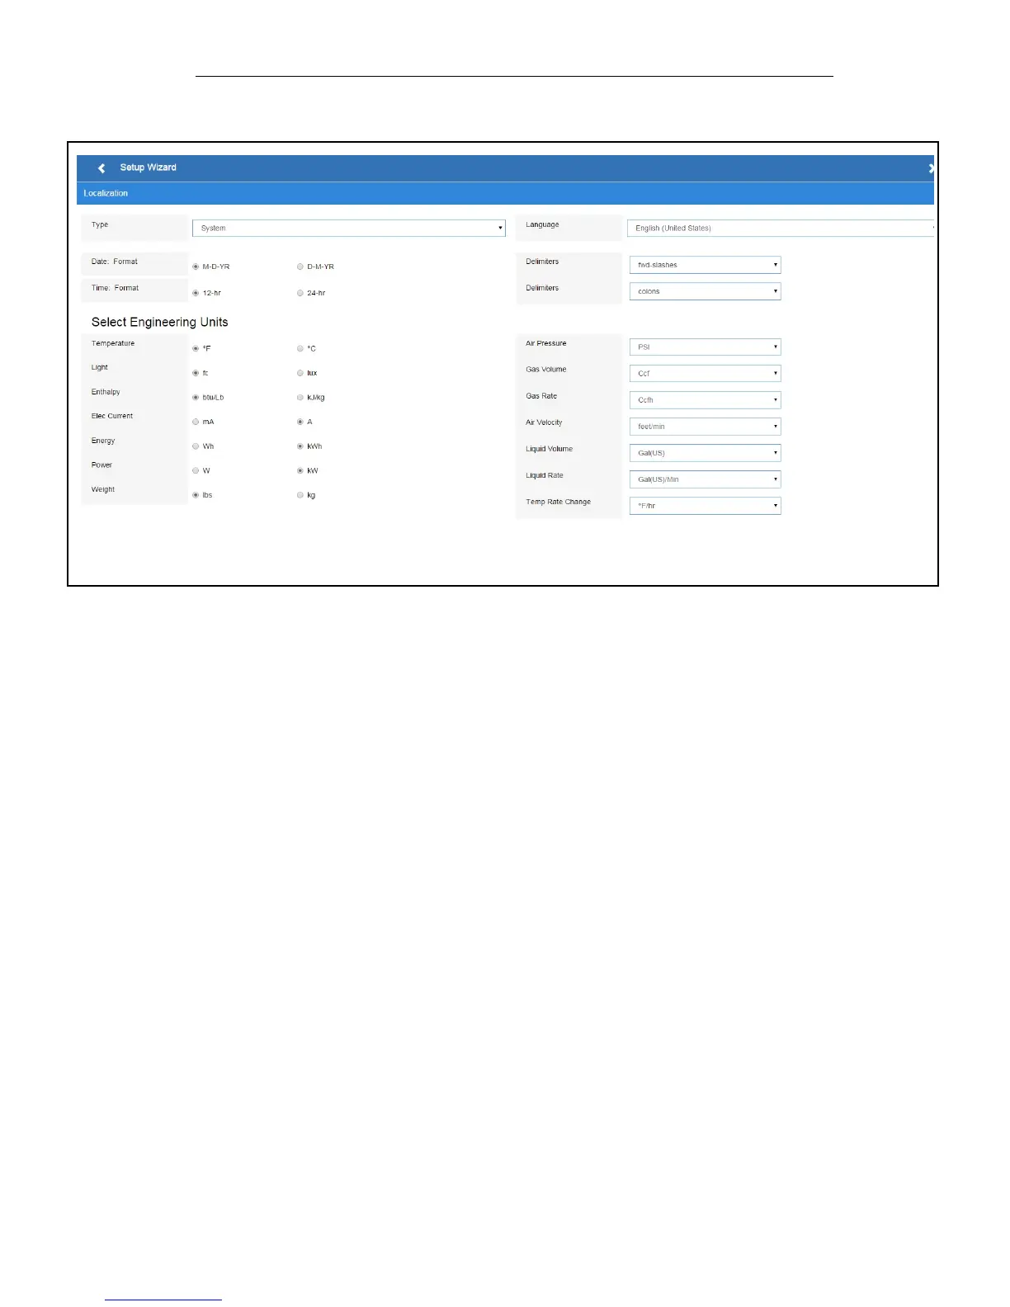Click the Liquid Volume label

(549, 449)
